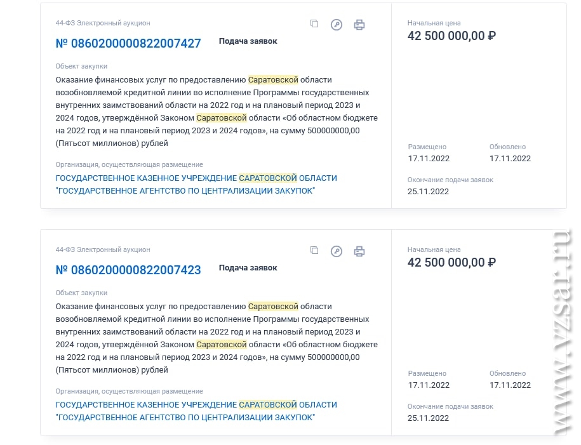Viewport: 581px width, 445px height.
Task: Print tender 0860200000822007427 via printer icon
Action: coord(359,25)
